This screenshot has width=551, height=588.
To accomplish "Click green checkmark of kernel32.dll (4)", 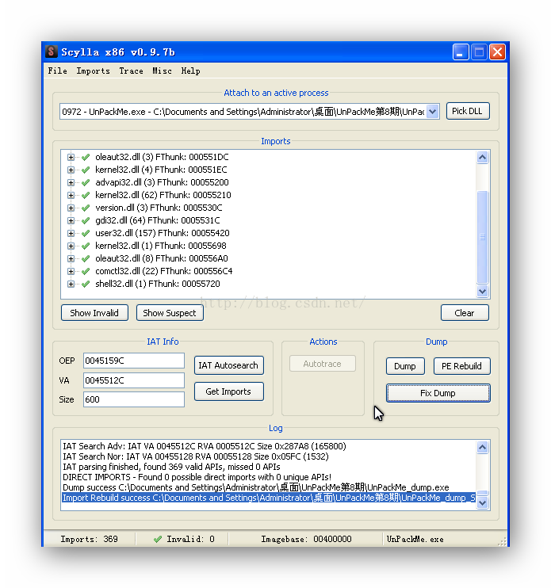I will (x=86, y=170).
